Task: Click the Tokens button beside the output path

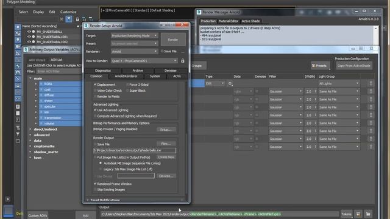Action: 347,214
